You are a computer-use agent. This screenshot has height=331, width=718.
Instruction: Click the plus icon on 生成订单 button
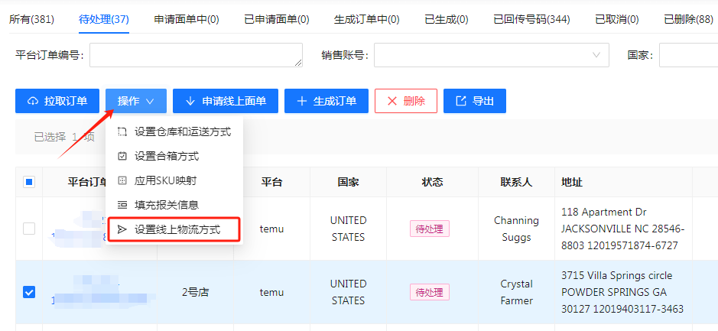302,101
